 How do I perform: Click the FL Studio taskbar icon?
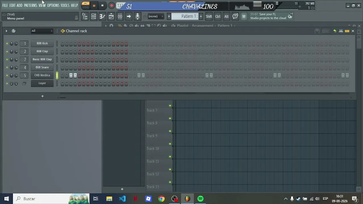[187, 199]
